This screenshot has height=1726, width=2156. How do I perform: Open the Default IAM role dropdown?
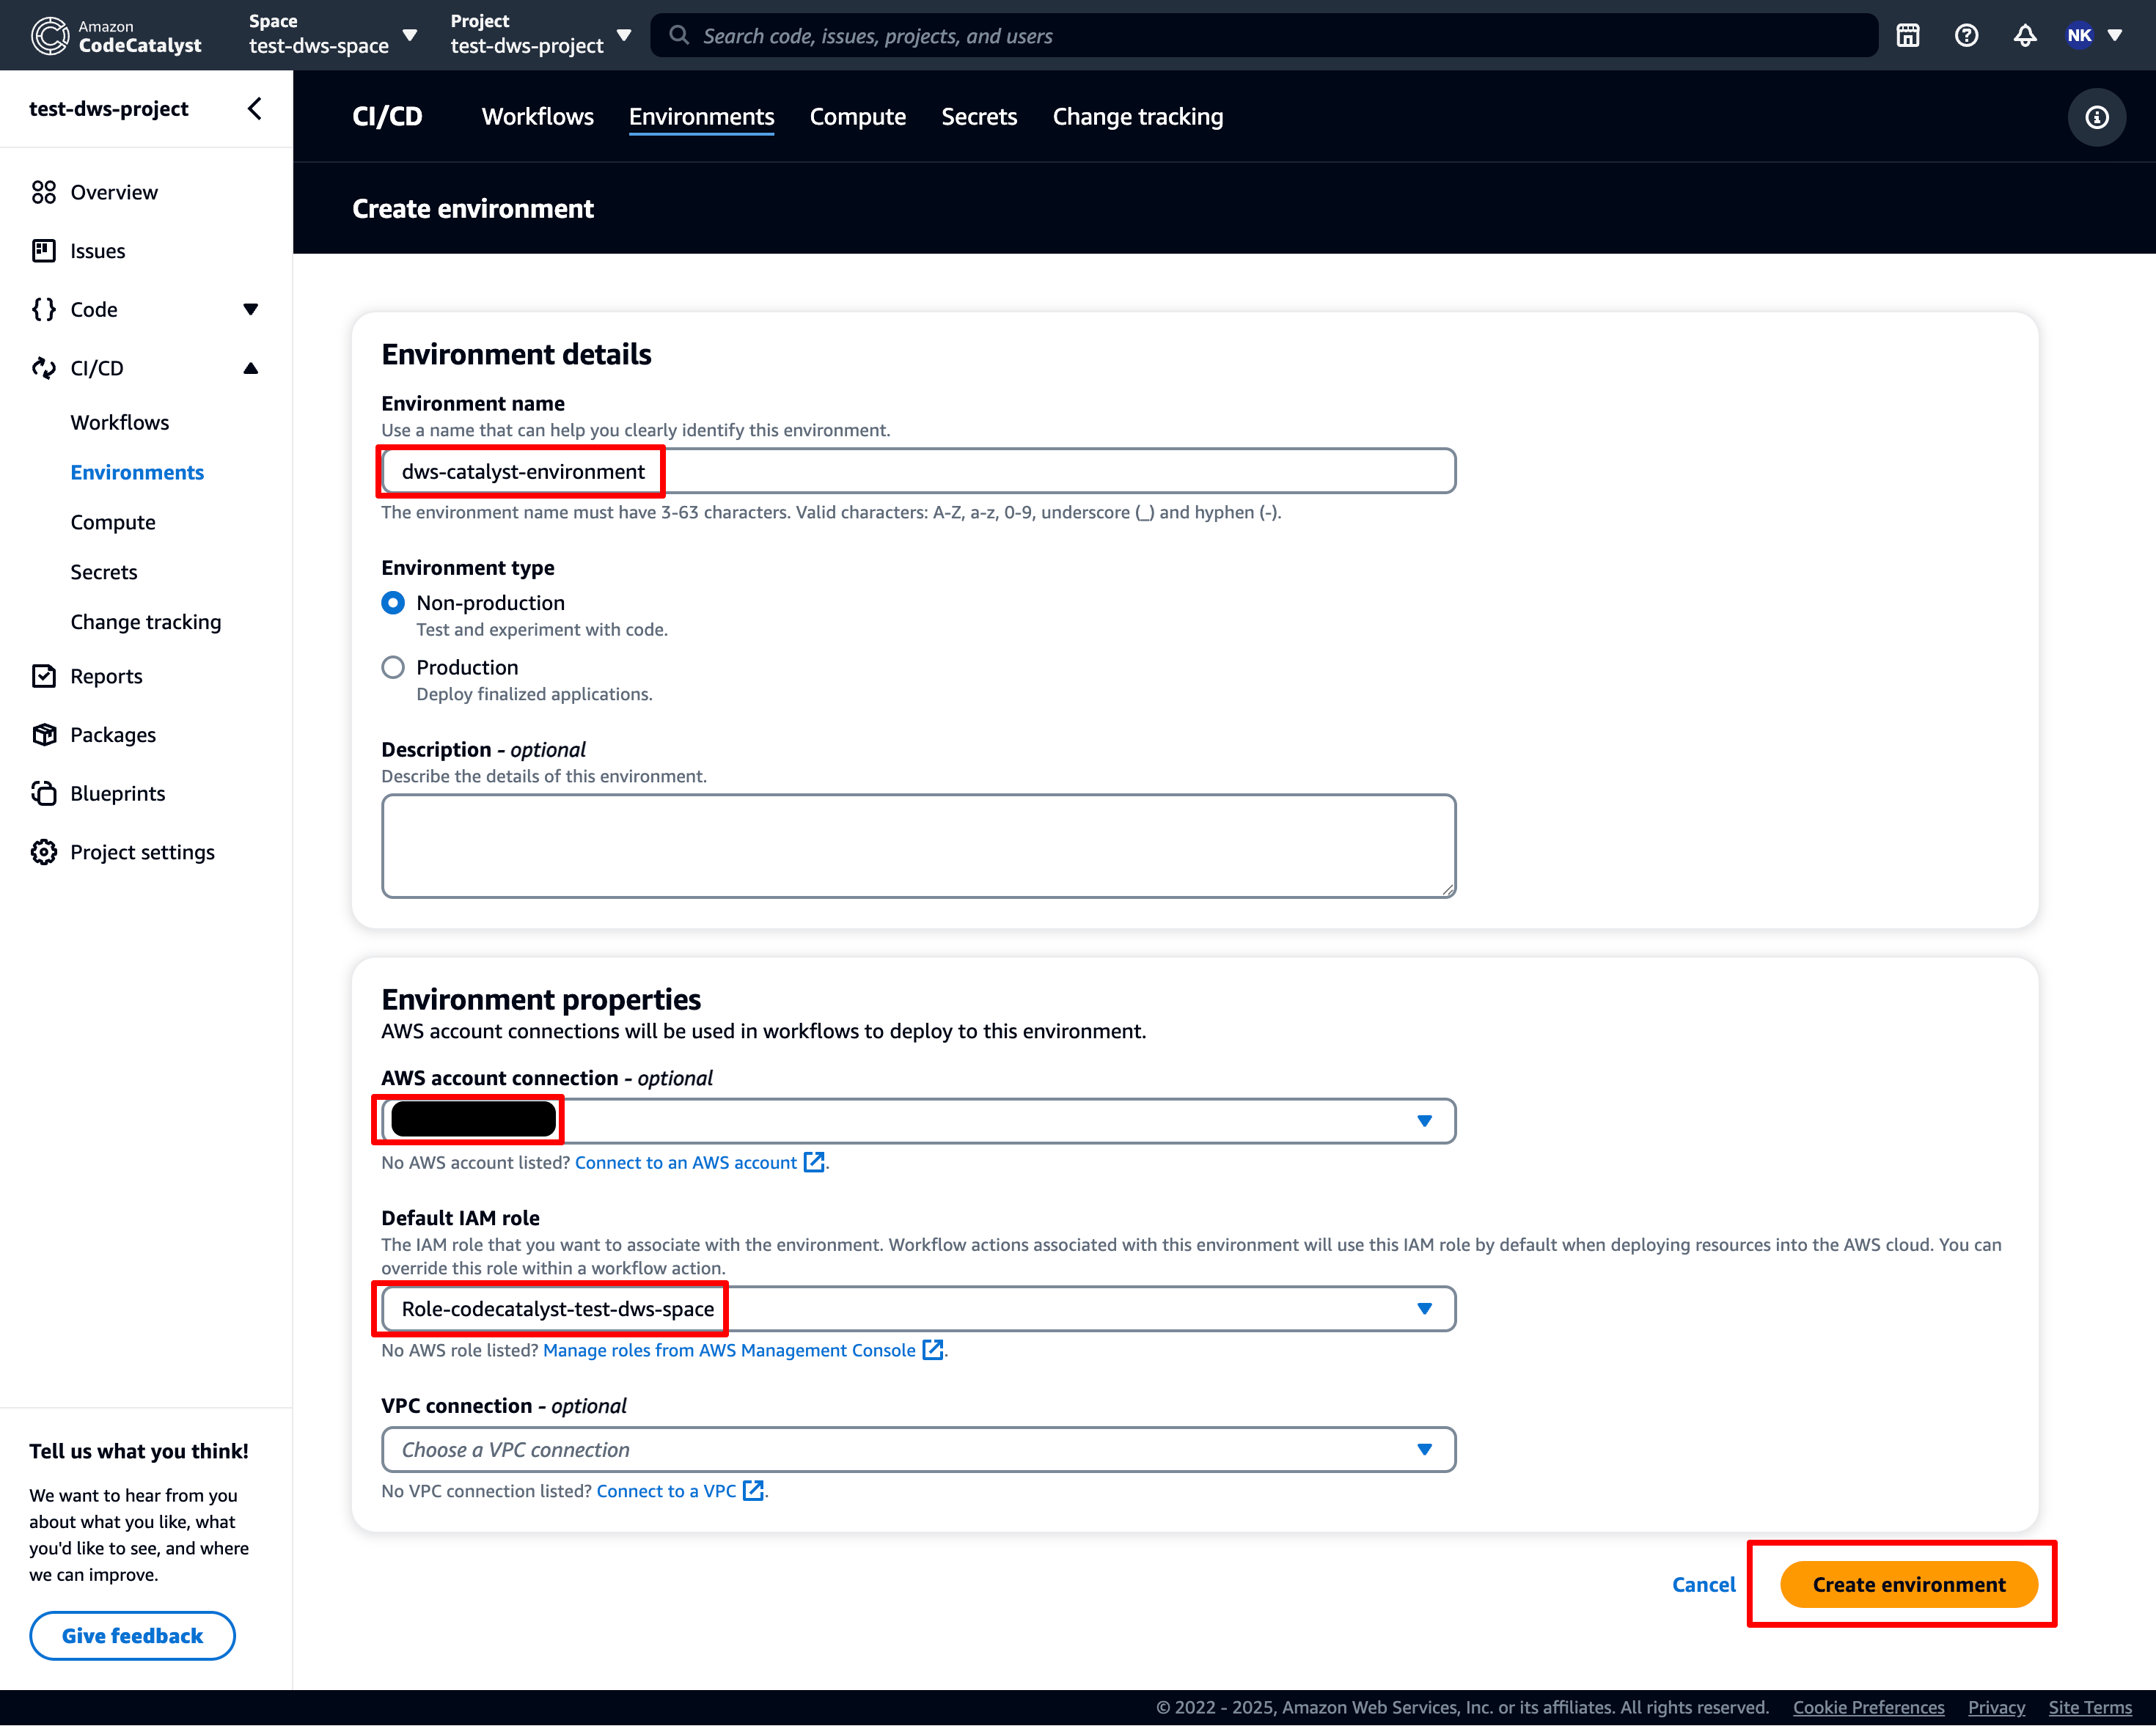click(918, 1309)
